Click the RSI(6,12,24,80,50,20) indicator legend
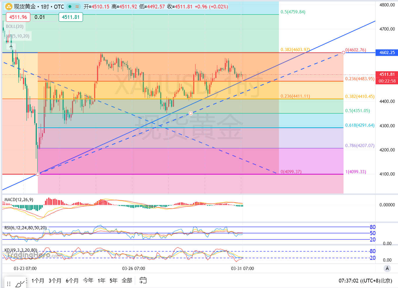This screenshot has width=398, height=288. click(x=25, y=228)
